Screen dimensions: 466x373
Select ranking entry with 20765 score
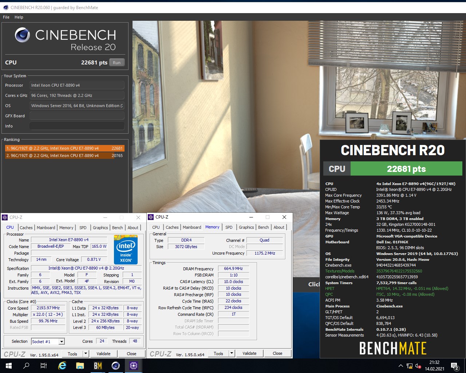tap(65, 156)
